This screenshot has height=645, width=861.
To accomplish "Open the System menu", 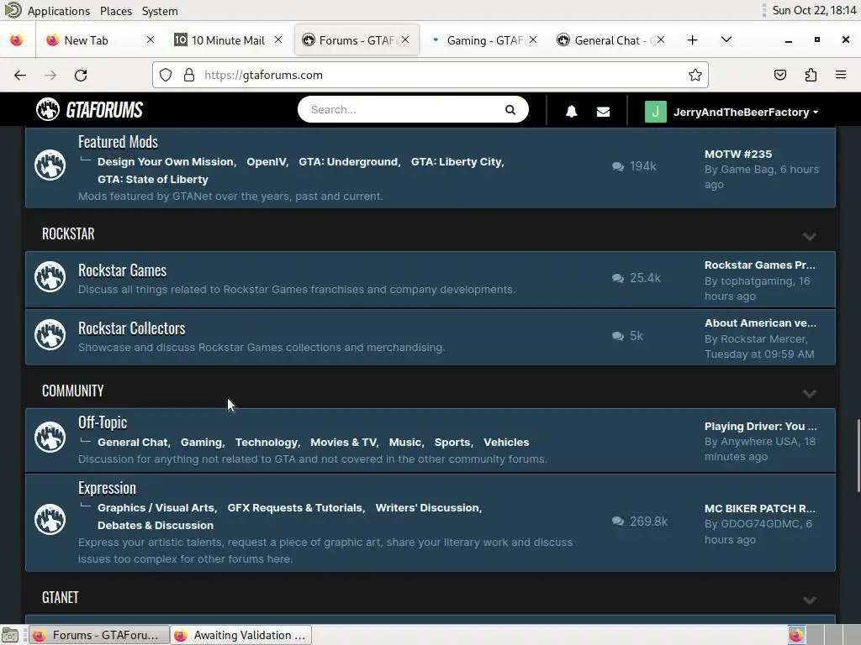I will point(160,11).
